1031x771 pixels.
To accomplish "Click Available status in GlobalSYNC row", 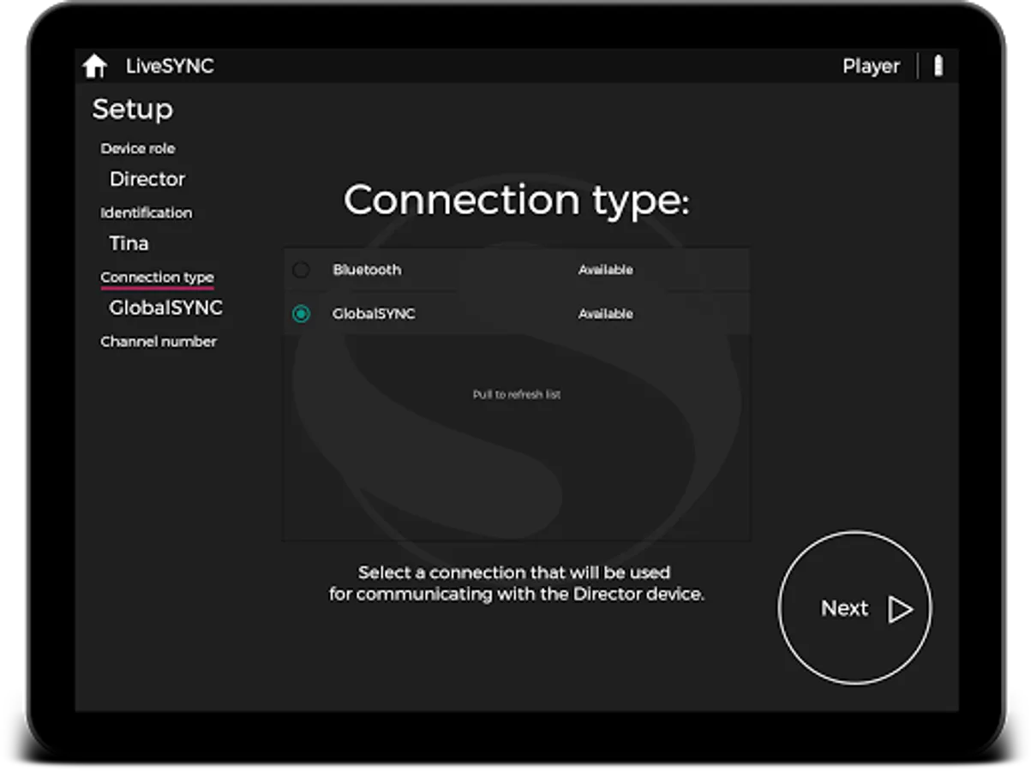I will [605, 314].
